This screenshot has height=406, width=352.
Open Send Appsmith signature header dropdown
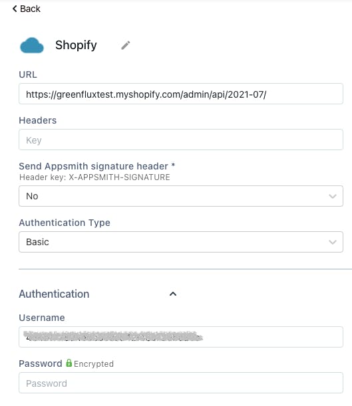click(x=181, y=196)
